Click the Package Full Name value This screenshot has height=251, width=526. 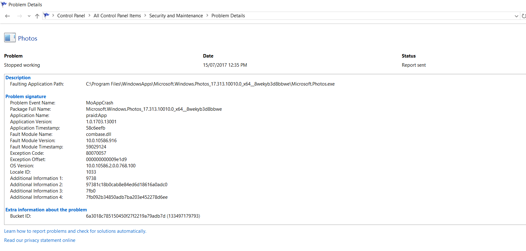[154, 109]
